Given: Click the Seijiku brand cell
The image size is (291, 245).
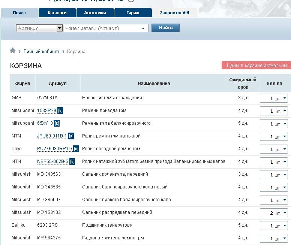Looking at the screenshot, I should click(18, 225).
